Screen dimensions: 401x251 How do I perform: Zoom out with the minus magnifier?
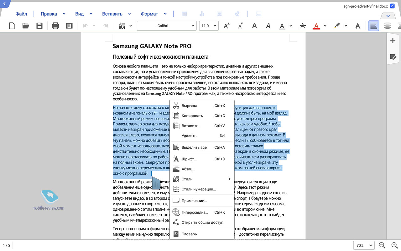pos(382,245)
